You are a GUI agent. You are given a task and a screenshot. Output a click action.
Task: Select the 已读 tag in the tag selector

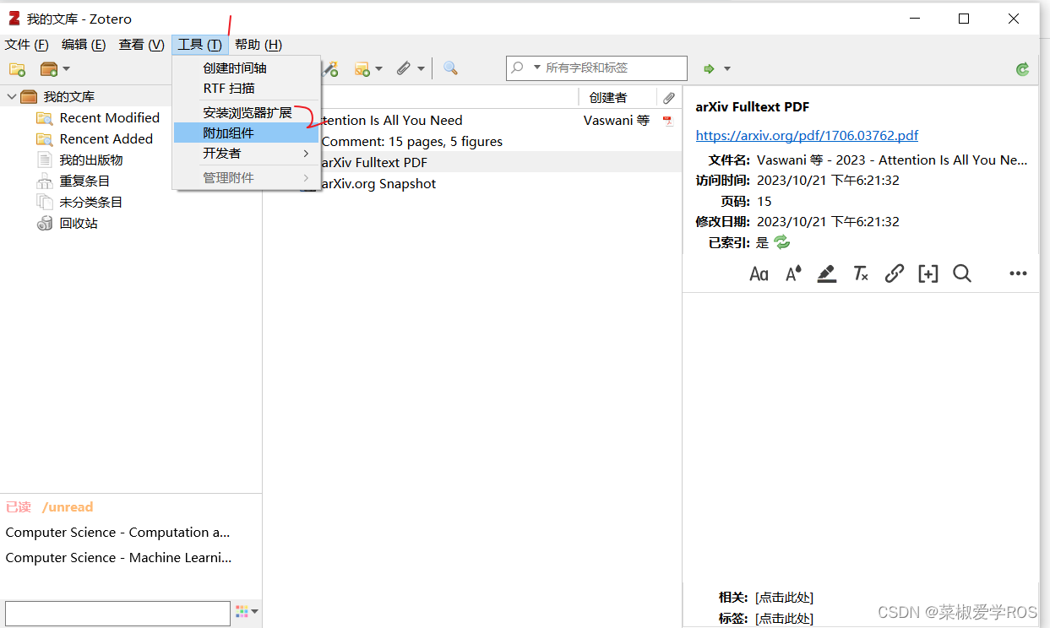pos(19,507)
